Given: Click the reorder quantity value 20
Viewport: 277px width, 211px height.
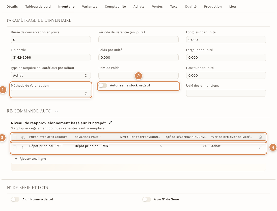Looking at the screenshot, I should (205, 146).
